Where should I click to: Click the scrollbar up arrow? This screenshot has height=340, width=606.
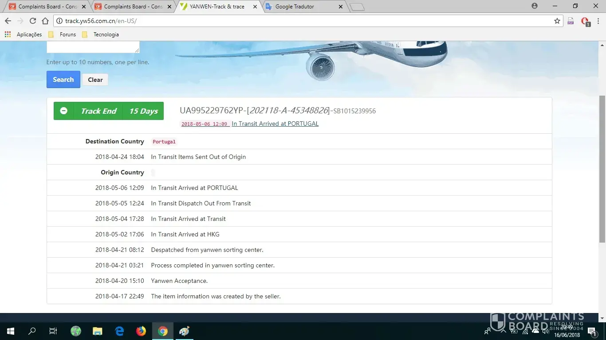[x=602, y=45]
